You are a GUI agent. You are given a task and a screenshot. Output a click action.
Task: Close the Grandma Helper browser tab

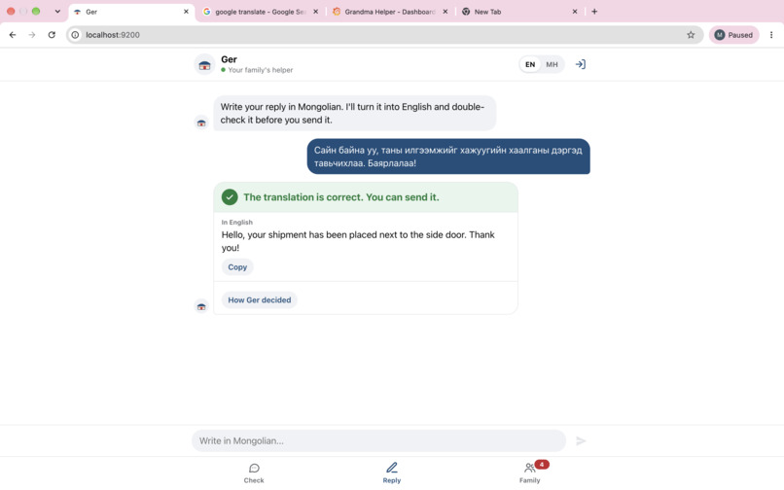(x=445, y=12)
